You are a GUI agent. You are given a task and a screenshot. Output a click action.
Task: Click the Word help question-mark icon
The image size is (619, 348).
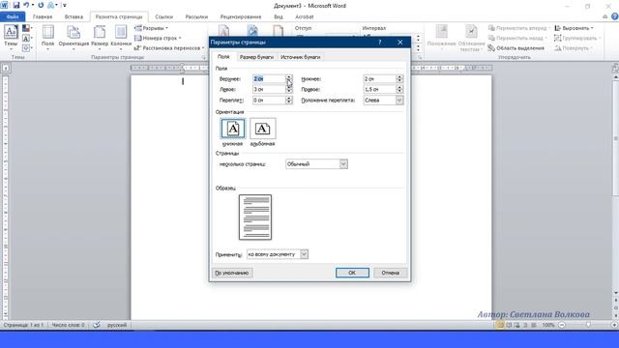(x=615, y=16)
